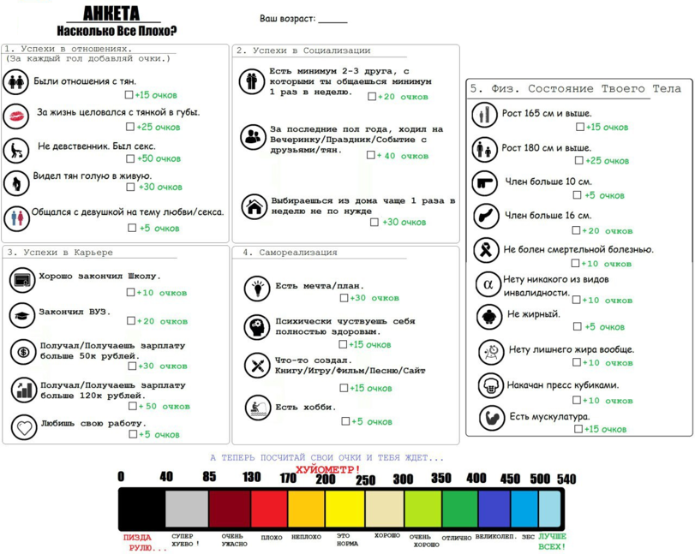Check the '+20 очков' box for 'Закончил ВУЗ'
This screenshot has height=554, width=695.
point(131,320)
